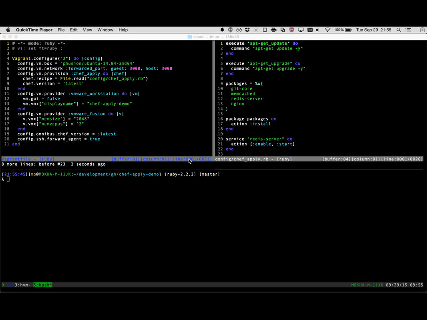Open Notification Center list icon
The image size is (427, 320).
(408, 30)
